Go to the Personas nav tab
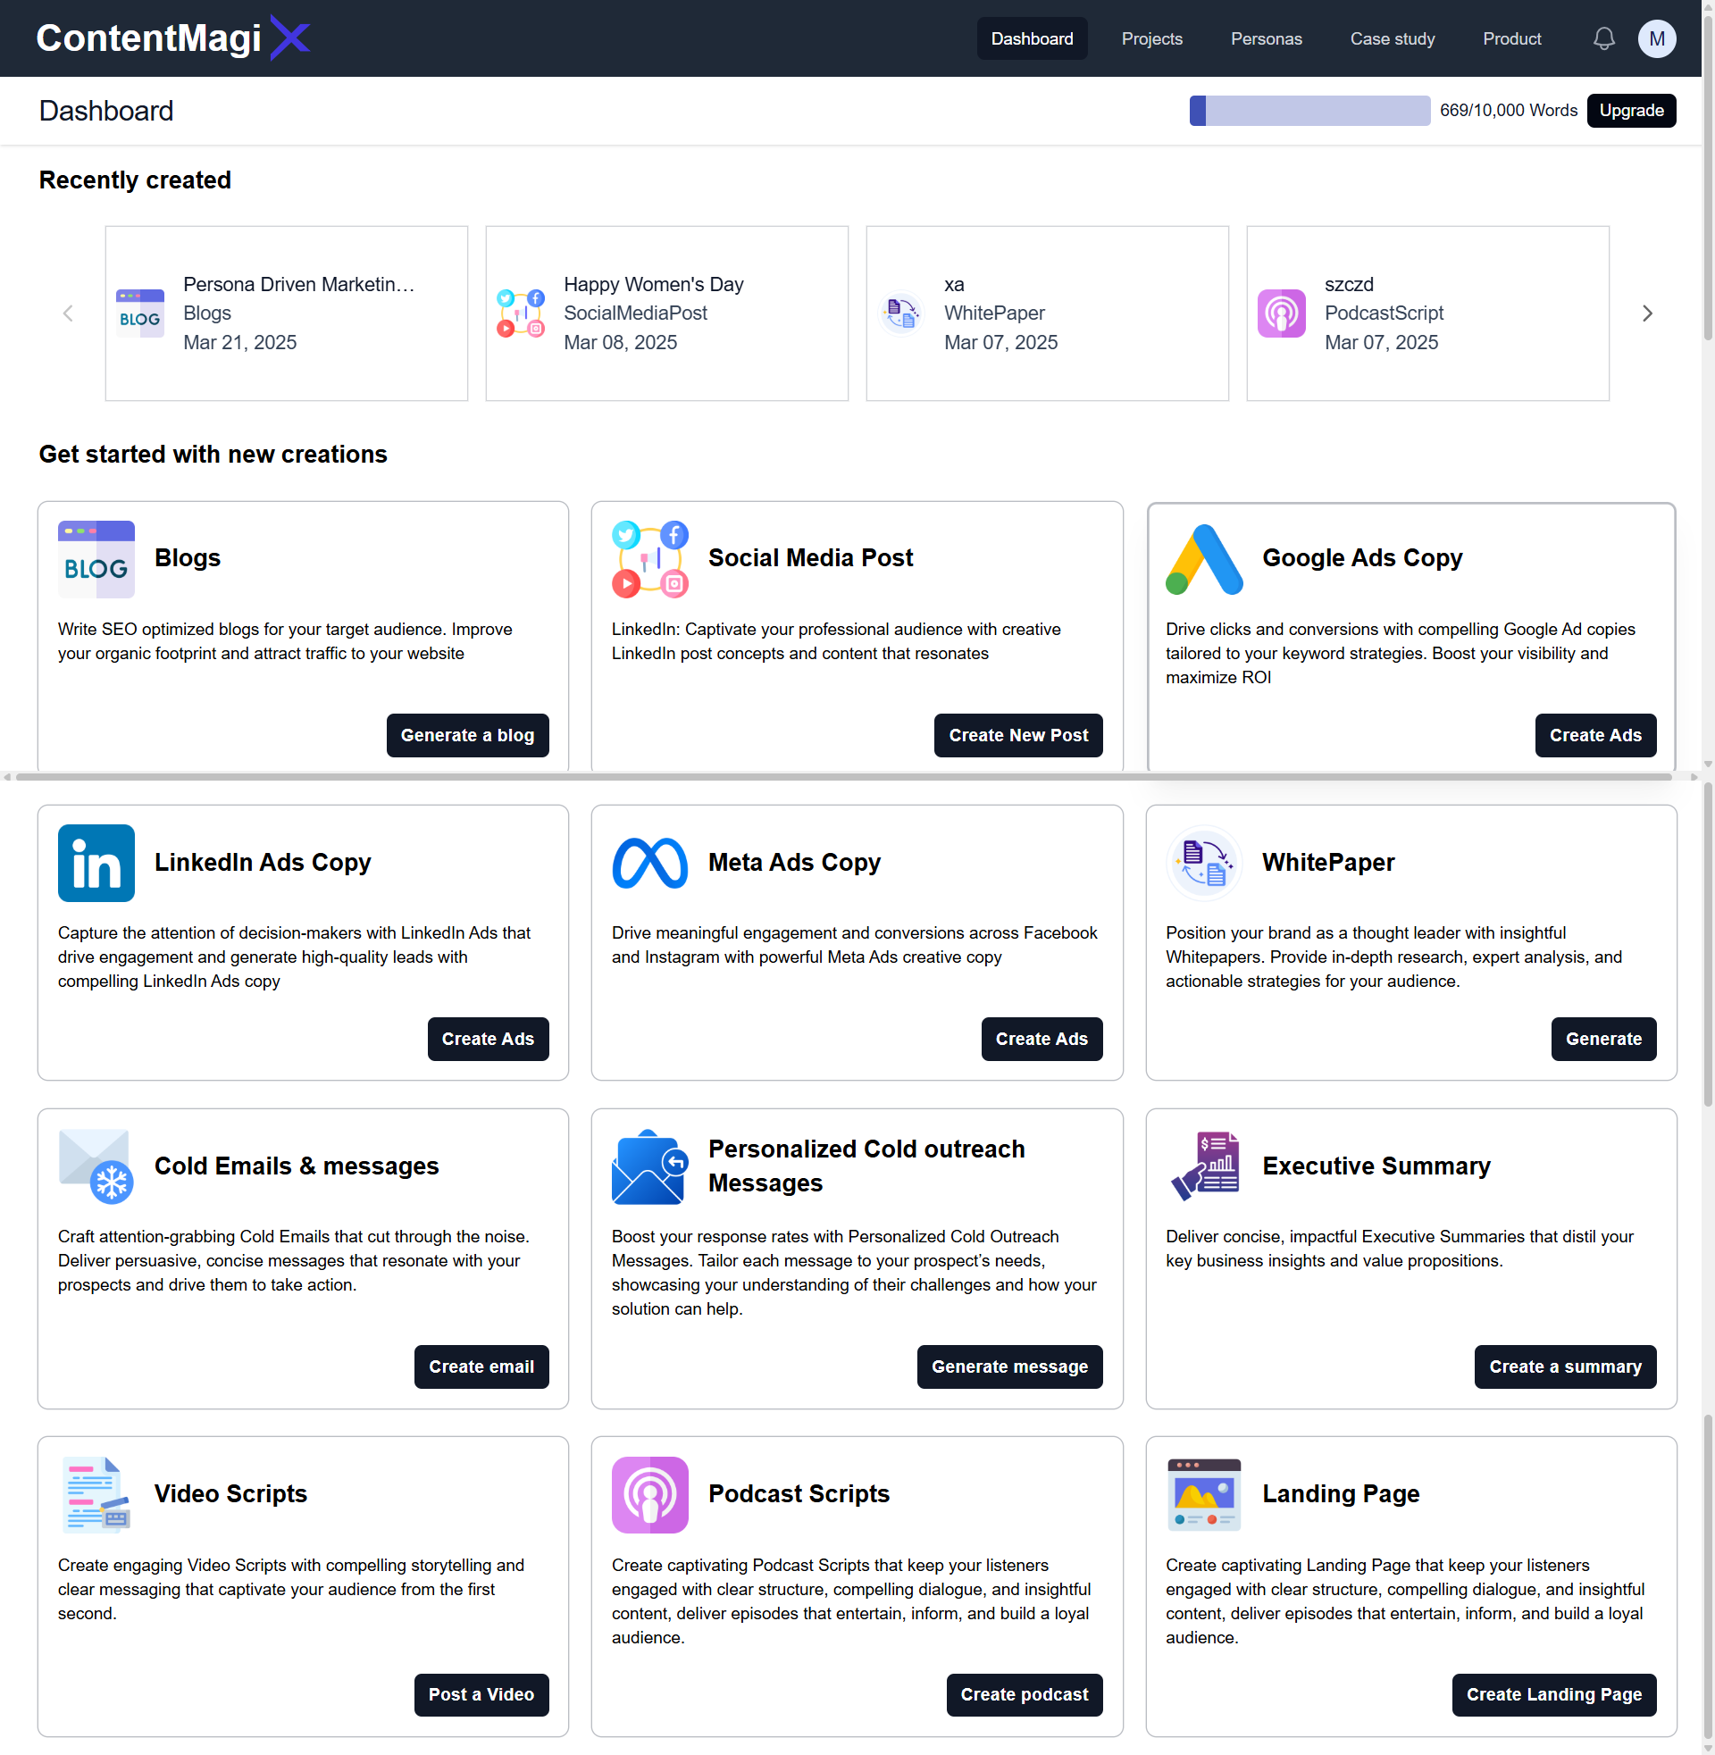Viewport: 1715px width, 1755px height. pyautogui.click(x=1266, y=38)
